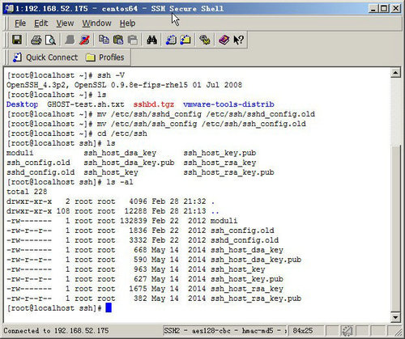Click the 'GHOST-test.sh.txt' file name
The height and width of the screenshot is (339, 405).
point(86,104)
